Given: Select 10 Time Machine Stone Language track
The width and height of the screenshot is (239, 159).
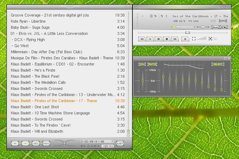Looking at the screenshot, I should point(68,113).
